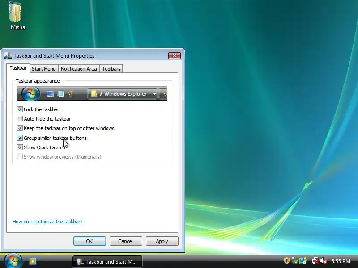The image size is (358, 268).
Task: Toggle Group similar taskbar buttons checkbox
Action: [20, 138]
